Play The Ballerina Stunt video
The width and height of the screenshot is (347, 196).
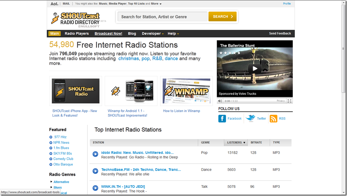pyautogui.click(x=255, y=69)
